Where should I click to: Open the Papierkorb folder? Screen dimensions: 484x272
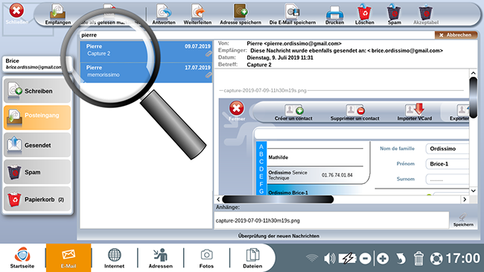pyautogui.click(x=37, y=200)
